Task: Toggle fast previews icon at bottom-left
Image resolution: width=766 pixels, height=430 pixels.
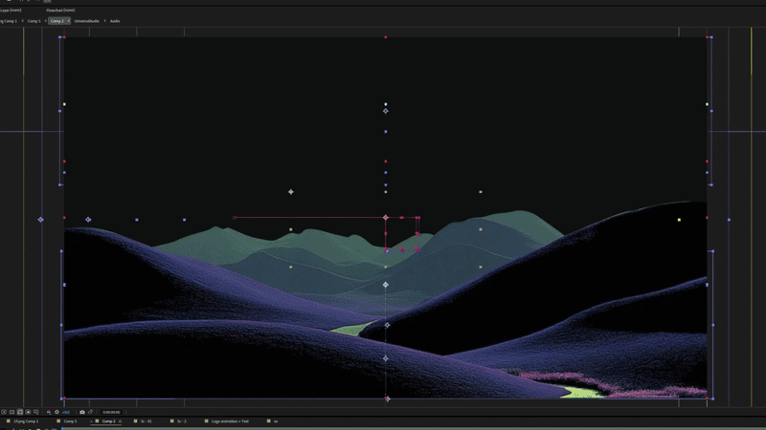Action: [x=4, y=412]
